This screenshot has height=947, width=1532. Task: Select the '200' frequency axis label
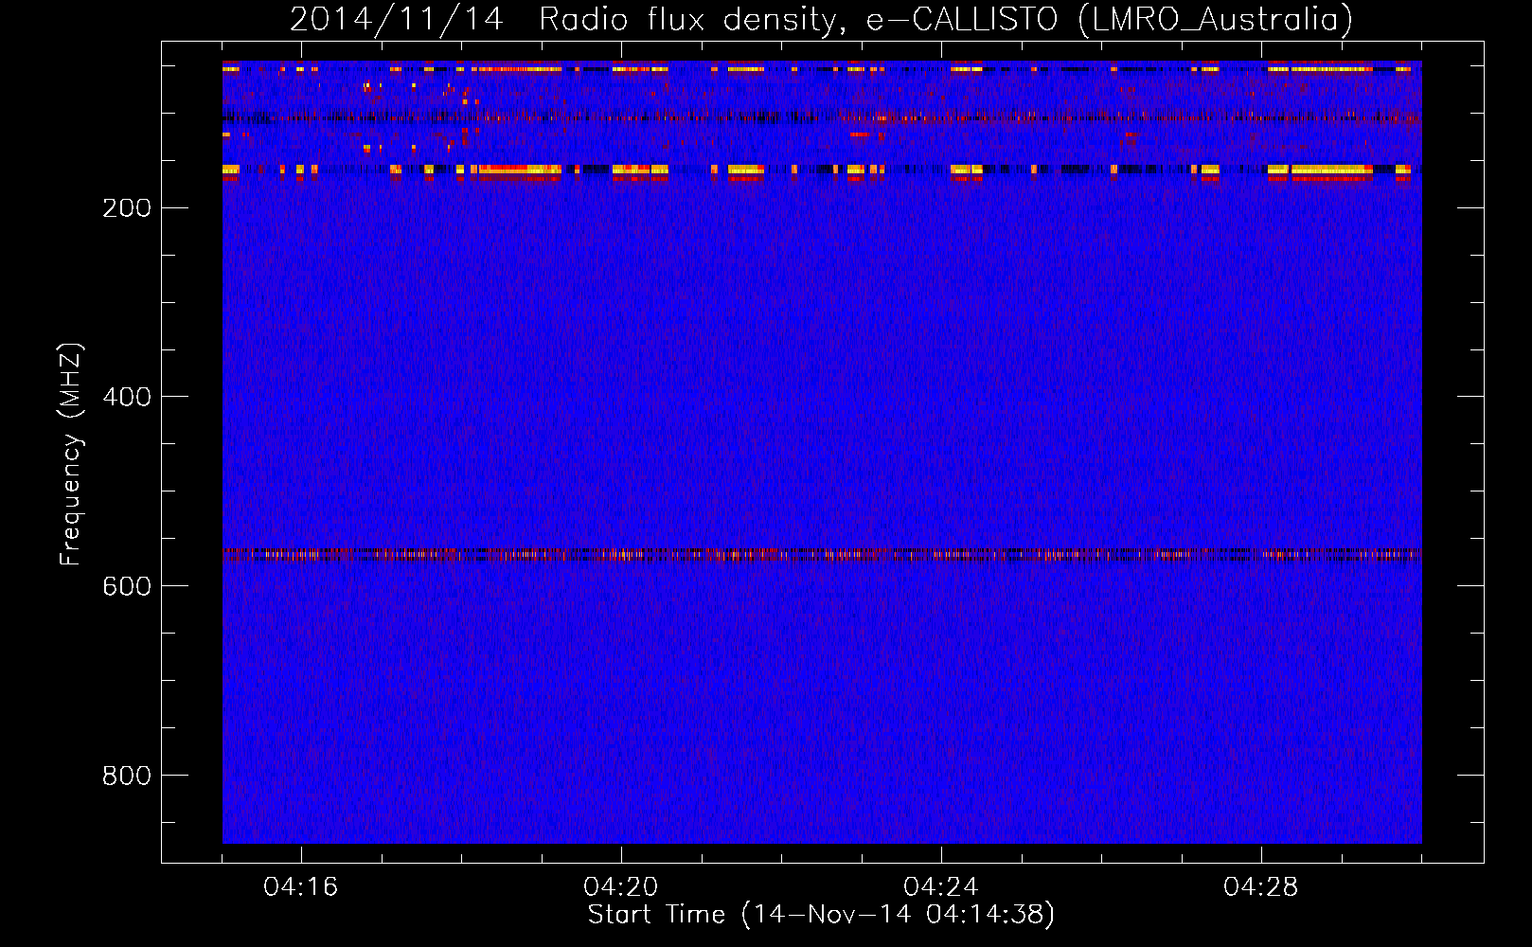(127, 208)
